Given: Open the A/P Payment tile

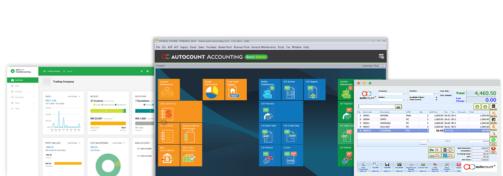Looking at the screenshot, I should coord(346,112).
